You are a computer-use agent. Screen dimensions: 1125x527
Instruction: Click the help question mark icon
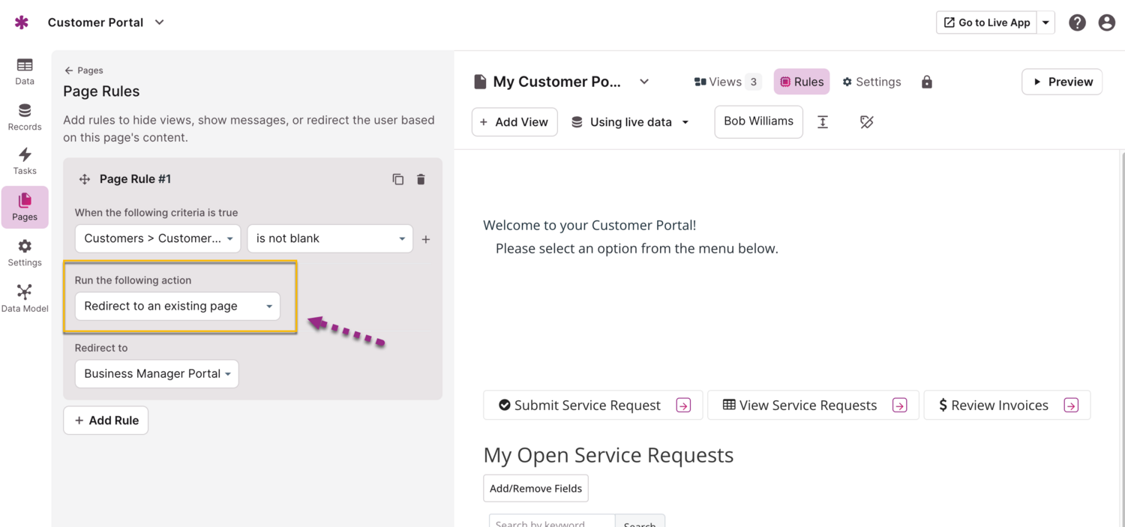tap(1077, 22)
